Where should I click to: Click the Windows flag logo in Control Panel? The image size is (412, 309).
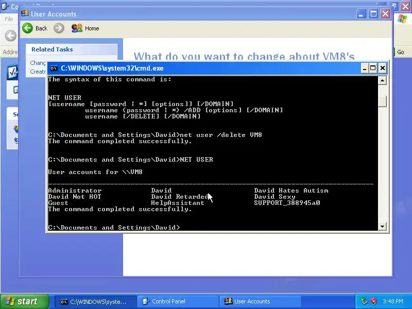pyautogui.click(x=402, y=19)
